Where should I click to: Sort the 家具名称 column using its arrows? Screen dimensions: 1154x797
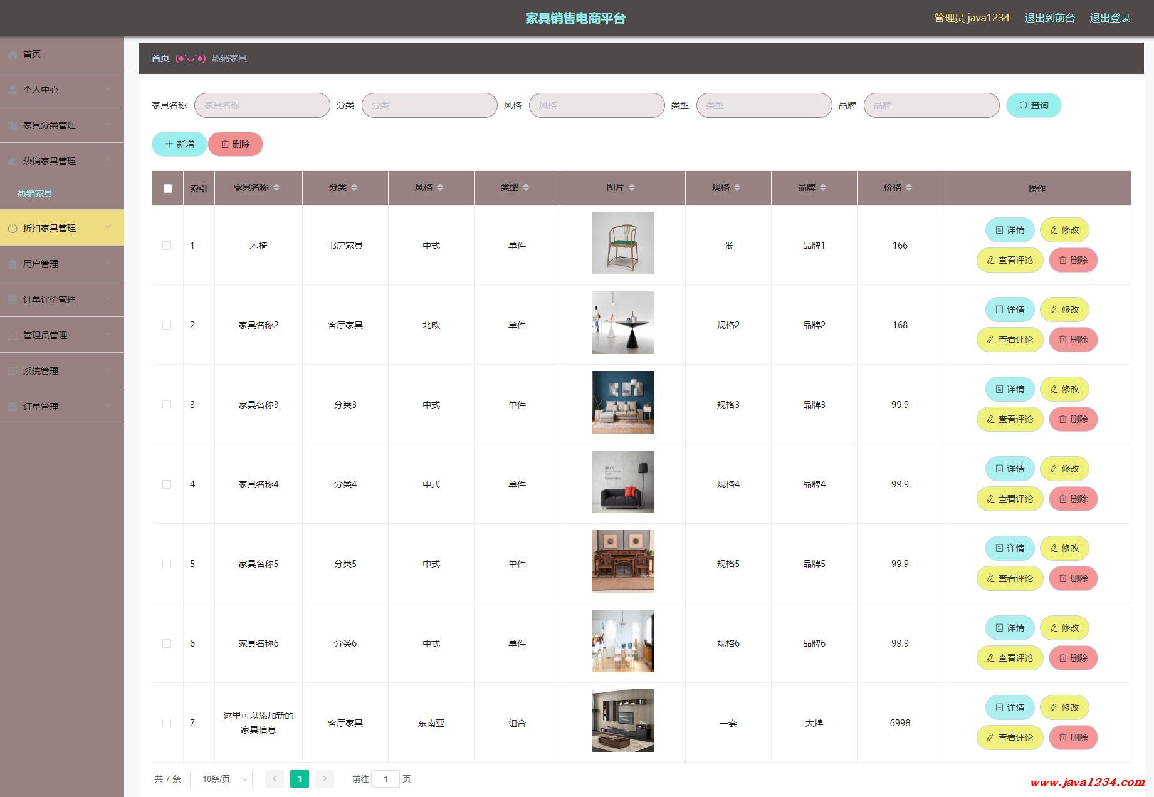[276, 188]
